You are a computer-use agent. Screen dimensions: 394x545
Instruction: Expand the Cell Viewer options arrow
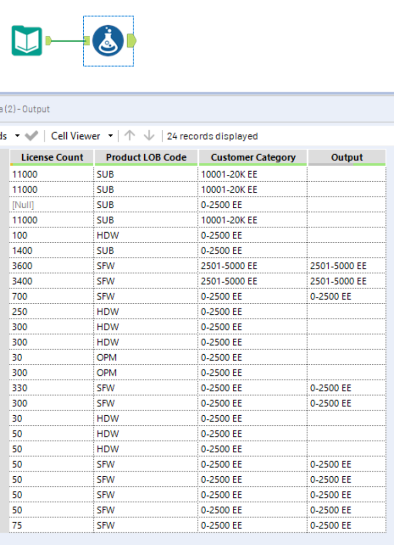pyautogui.click(x=110, y=136)
